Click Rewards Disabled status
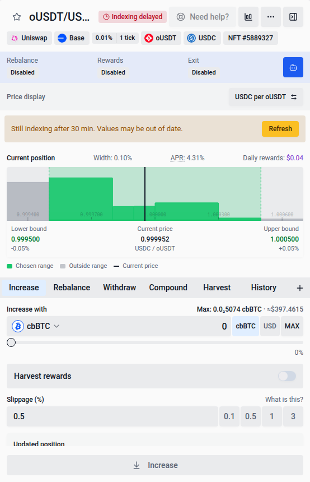Screen dimensions: 310x482 tap(113, 72)
